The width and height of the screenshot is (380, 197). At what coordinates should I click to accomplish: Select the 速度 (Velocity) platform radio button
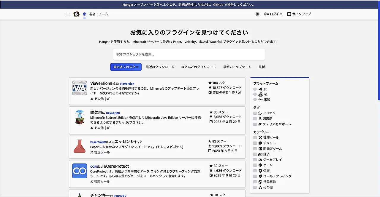[255, 100]
